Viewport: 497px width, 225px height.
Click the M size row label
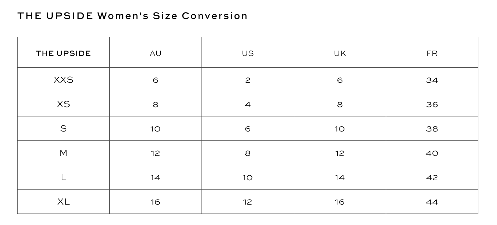coord(63,153)
